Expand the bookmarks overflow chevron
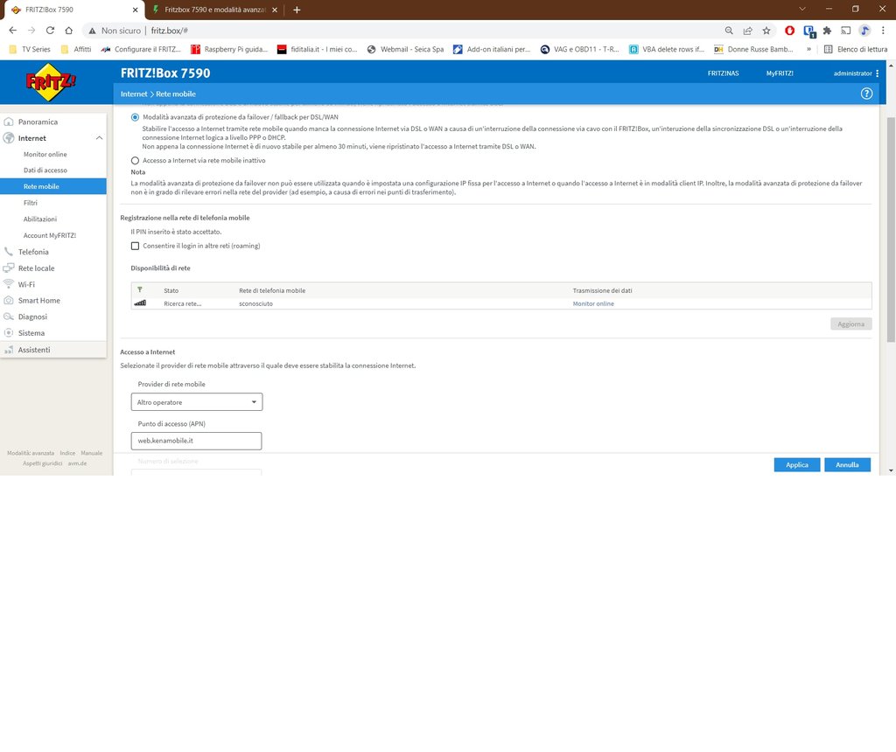This screenshot has width=896, height=752. click(x=808, y=49)
